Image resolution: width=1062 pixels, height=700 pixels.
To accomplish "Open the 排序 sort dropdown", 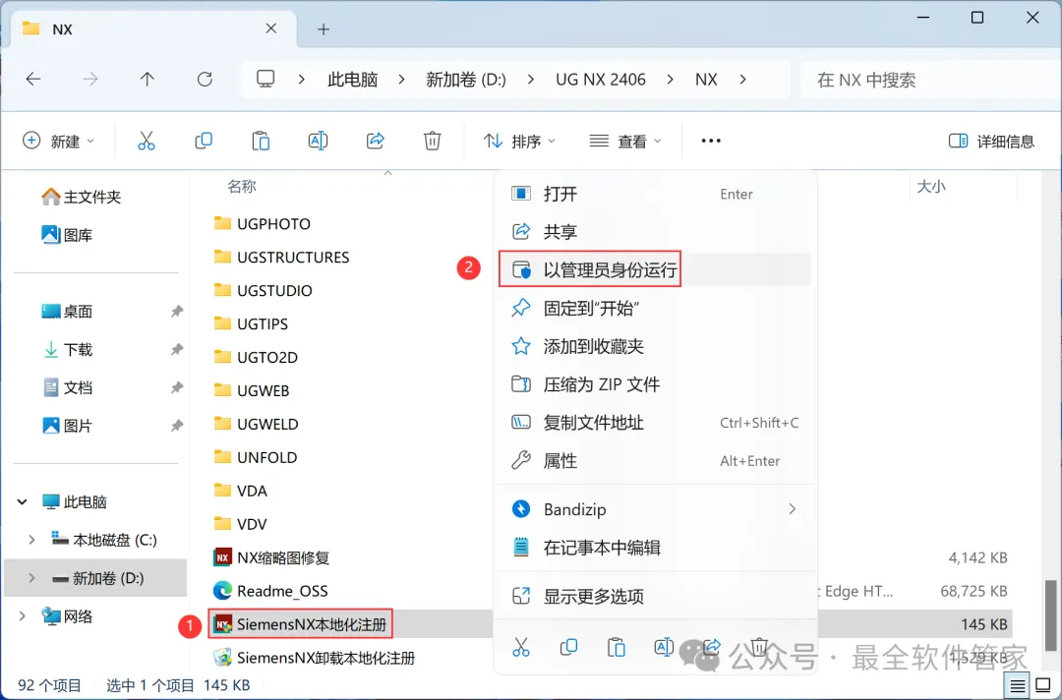I will (519, 141).
